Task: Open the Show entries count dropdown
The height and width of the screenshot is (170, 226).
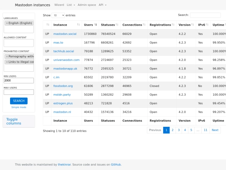Action: click(x=58, y=16)
